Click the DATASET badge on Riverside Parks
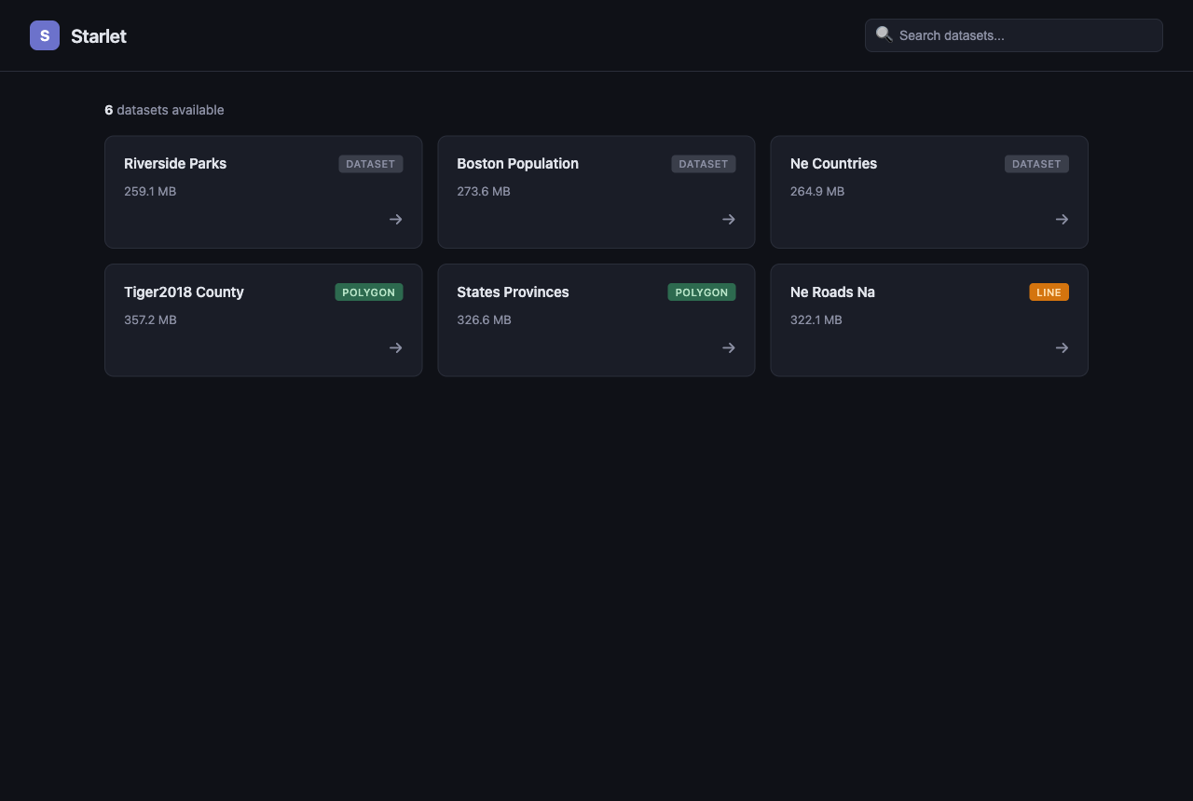 (371, 164)
